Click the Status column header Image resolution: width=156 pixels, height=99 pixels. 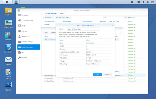coord(136,21)
